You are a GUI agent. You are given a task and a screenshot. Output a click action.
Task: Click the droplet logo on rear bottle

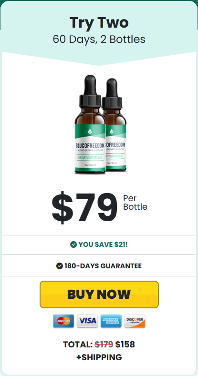tap(112, 132)
